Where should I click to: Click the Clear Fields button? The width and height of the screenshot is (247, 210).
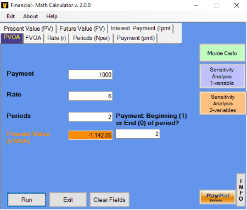(x=109, y=200)
